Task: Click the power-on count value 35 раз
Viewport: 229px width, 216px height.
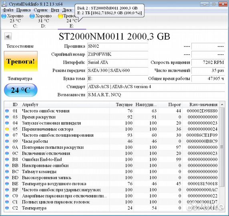Action: 208,70
